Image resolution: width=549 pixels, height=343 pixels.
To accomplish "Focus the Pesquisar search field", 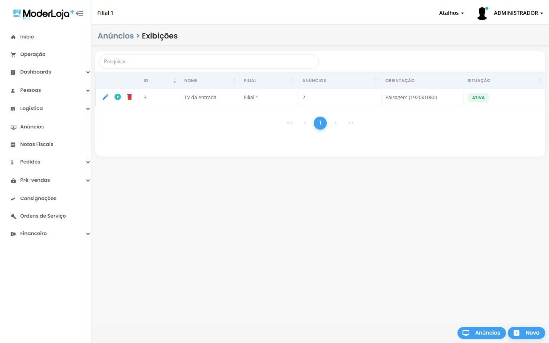I will 209,61.
